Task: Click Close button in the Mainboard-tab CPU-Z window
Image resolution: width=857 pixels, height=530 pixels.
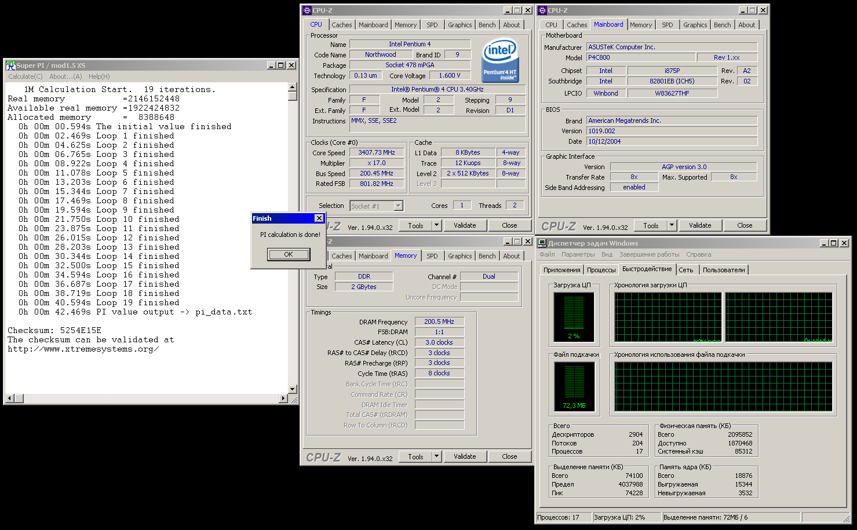Action: [745, 225]
